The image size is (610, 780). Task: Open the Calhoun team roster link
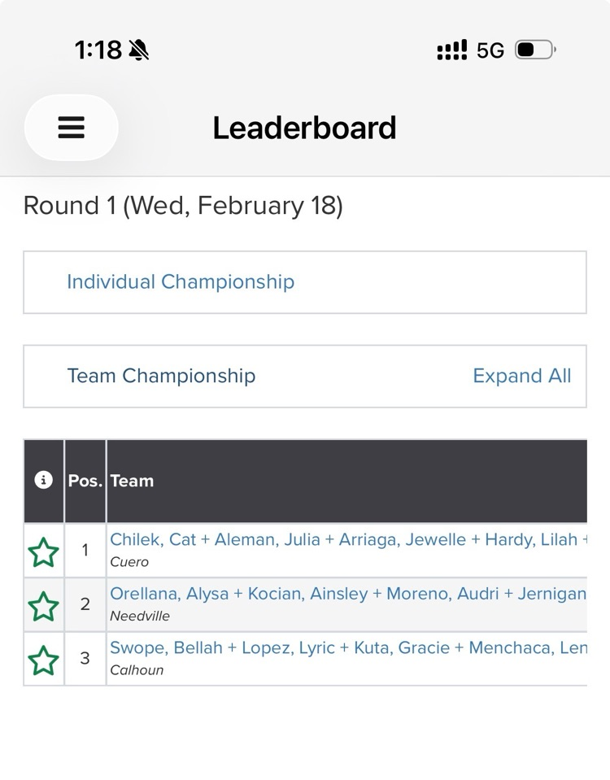348,647
